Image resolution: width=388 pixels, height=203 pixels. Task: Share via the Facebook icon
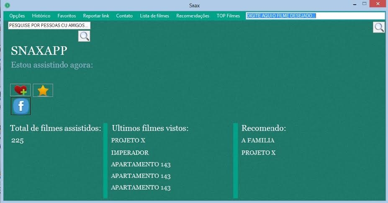point(21,106)
